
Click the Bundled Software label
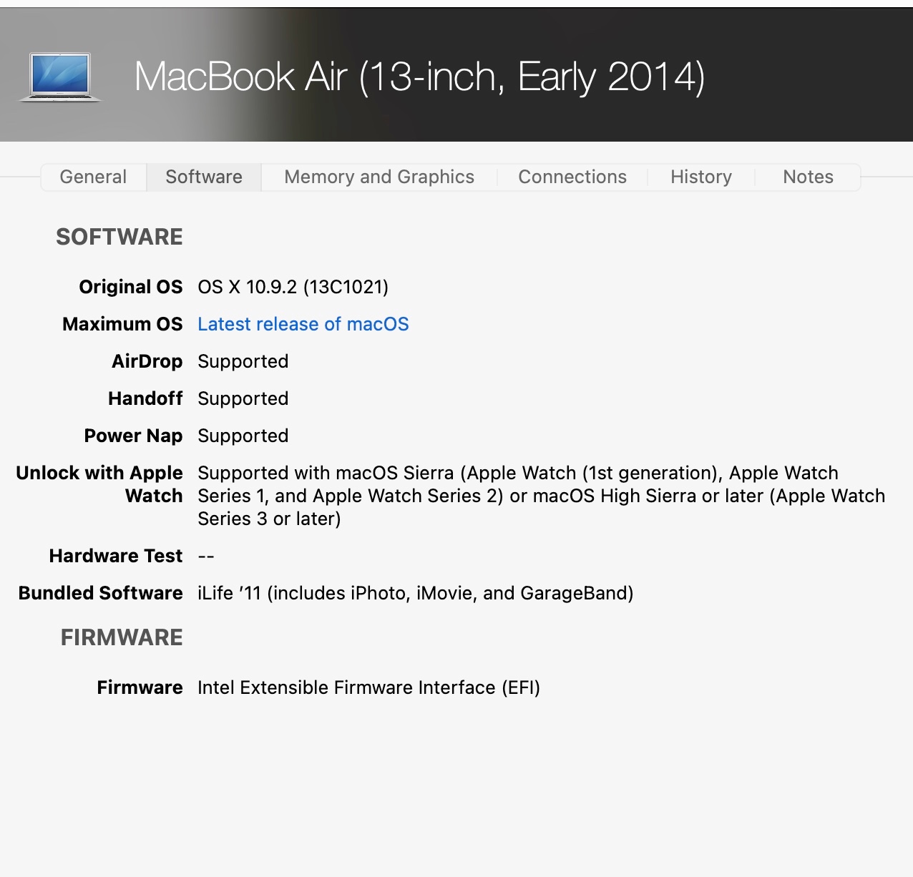click(101, 593)
